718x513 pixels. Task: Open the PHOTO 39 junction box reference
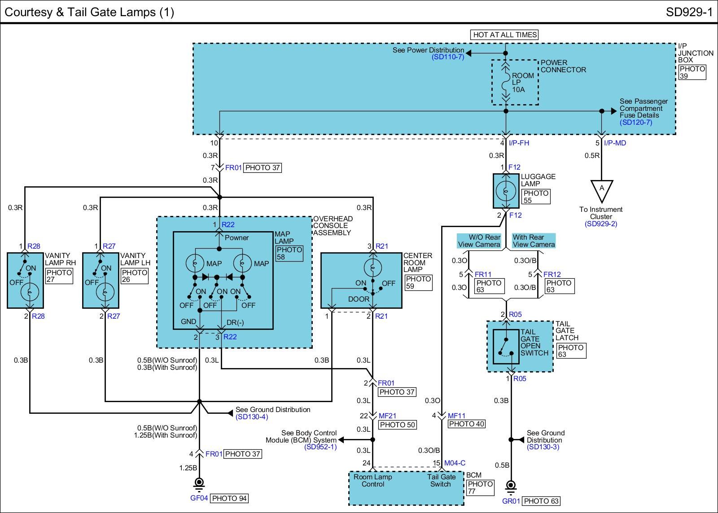pyautogui.click(x=692, y=72)
